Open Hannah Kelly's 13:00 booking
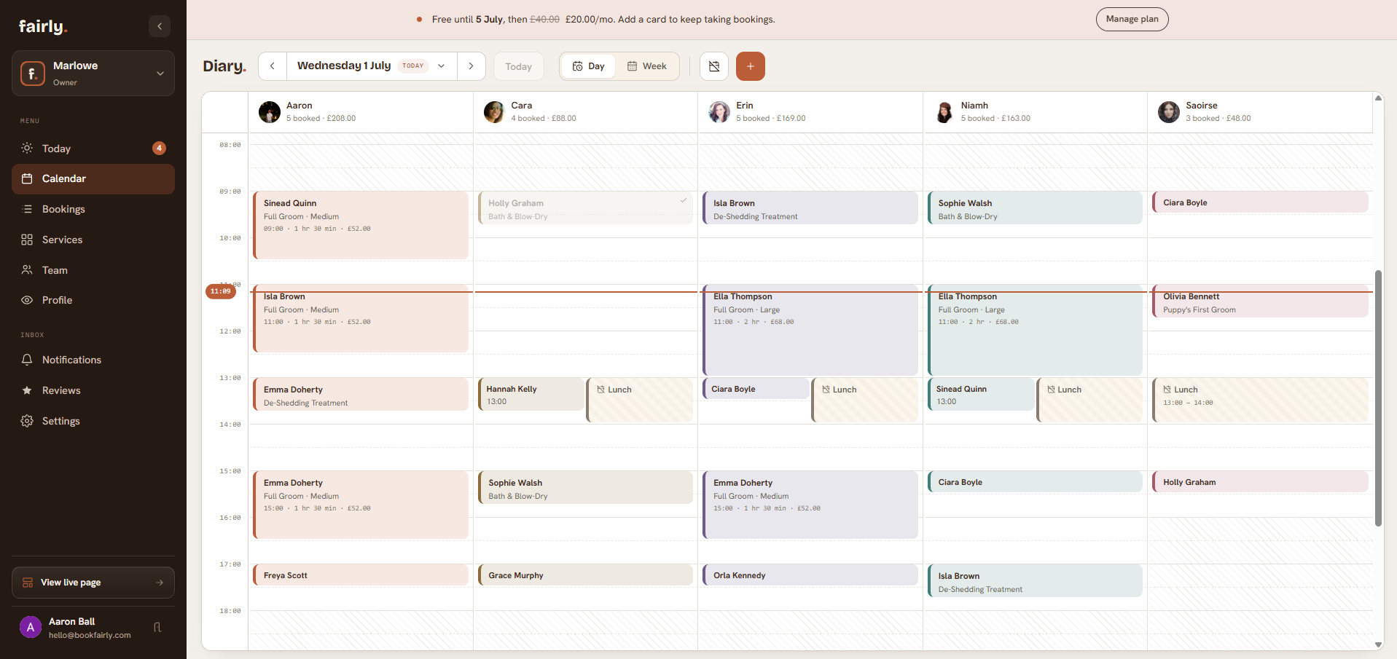 point(531,394)
